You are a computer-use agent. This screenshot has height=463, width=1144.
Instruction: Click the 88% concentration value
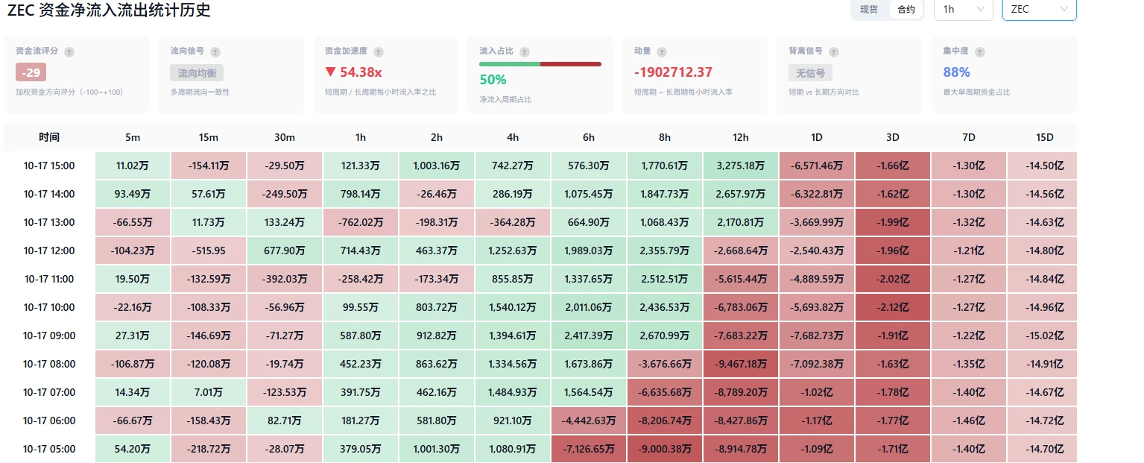point(956,72)
